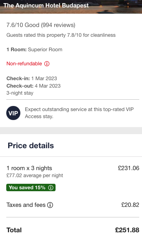
Task: Click the Taxes and fees label
Action: [26, 205]
